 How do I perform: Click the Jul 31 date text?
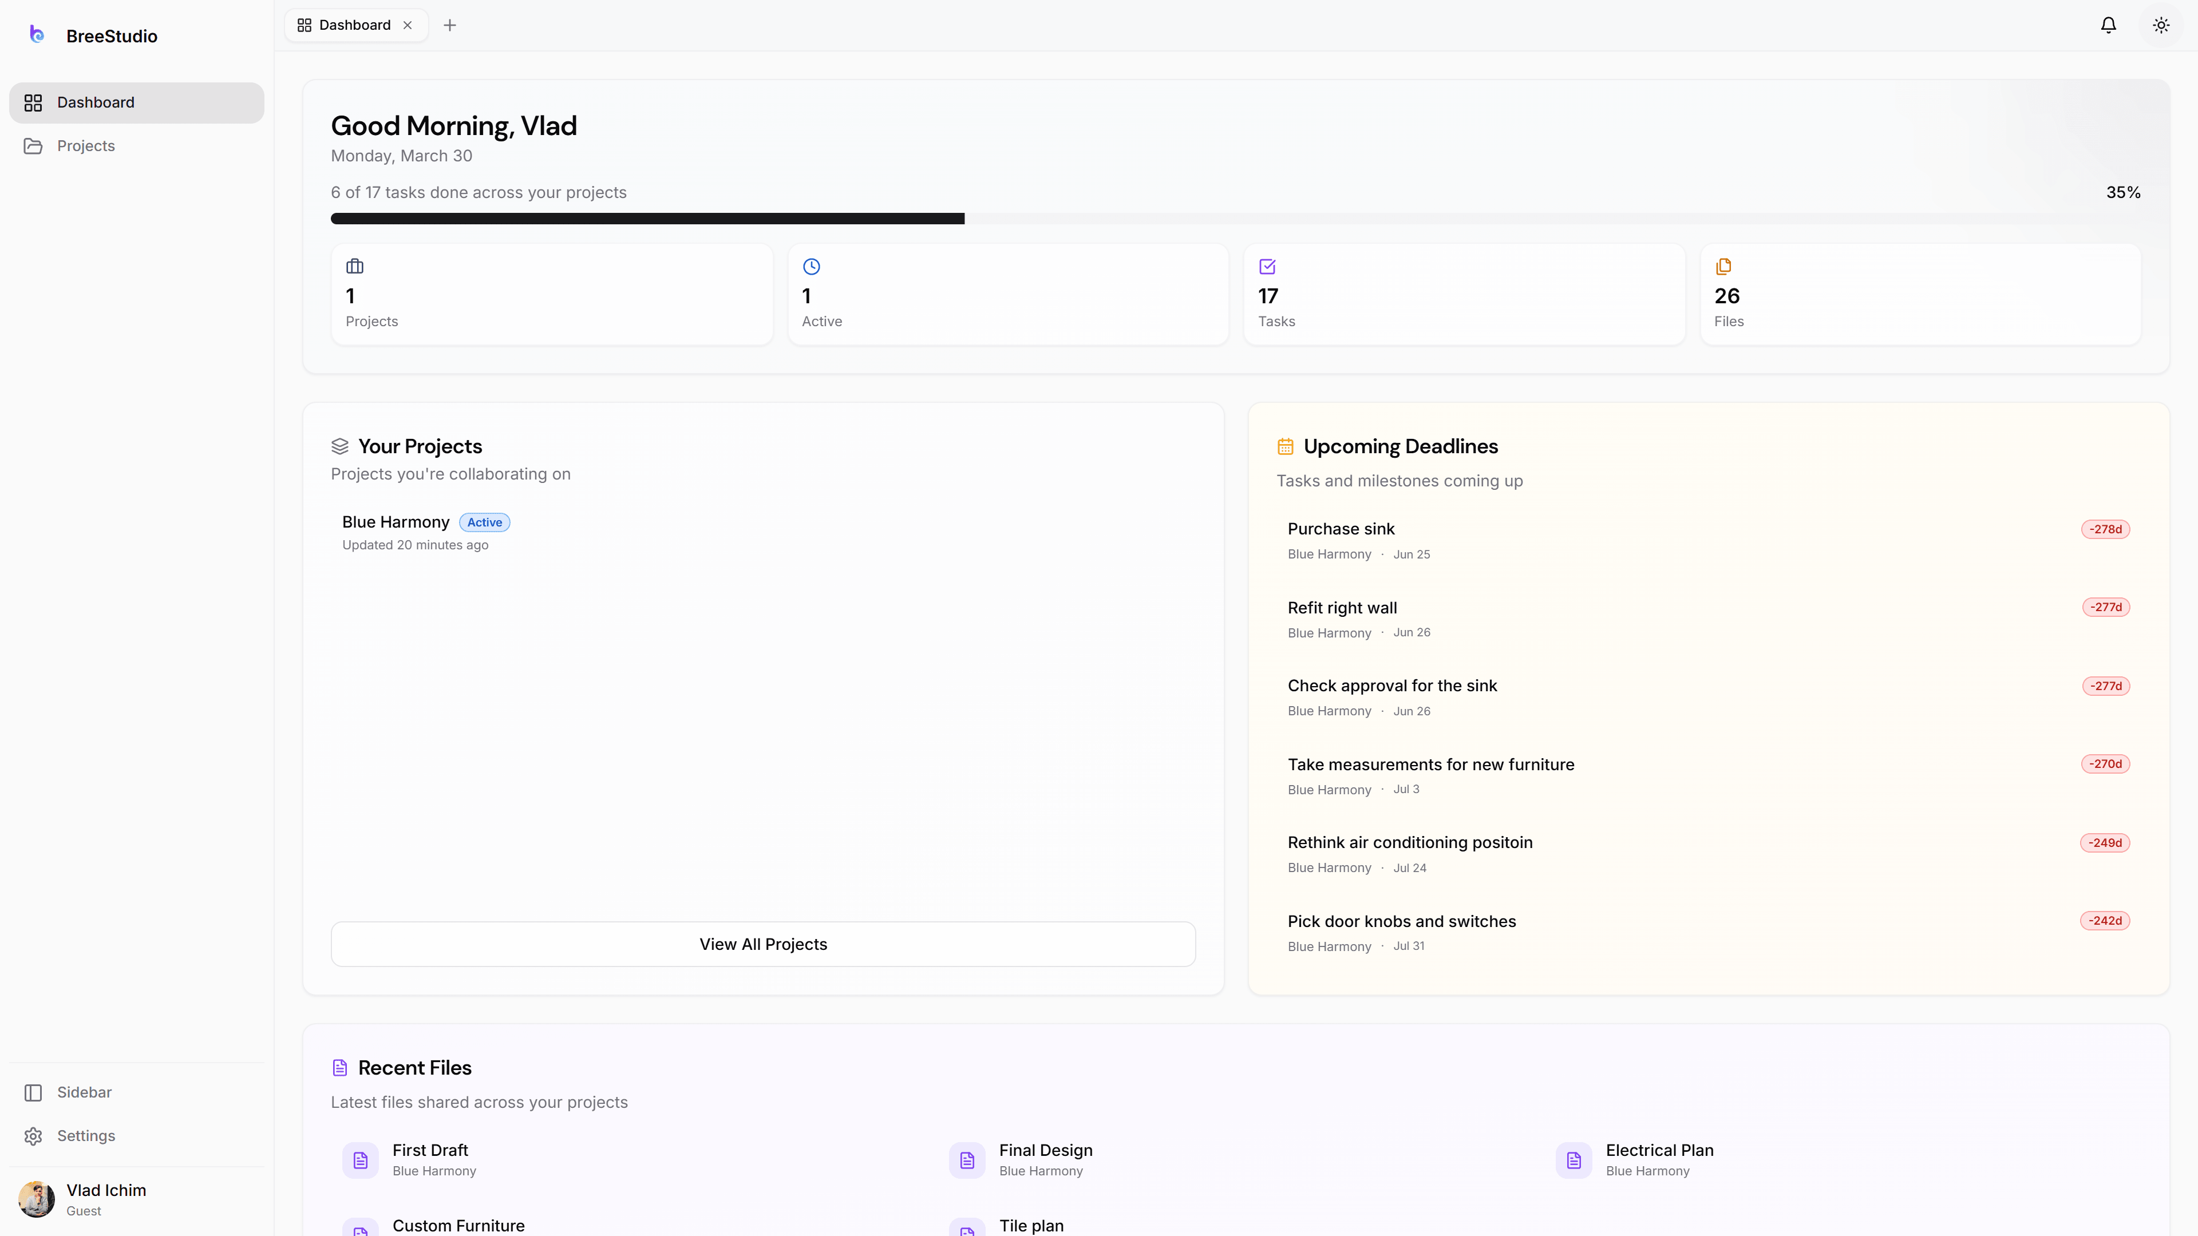pyautogui.click(x=1409, y=946)
